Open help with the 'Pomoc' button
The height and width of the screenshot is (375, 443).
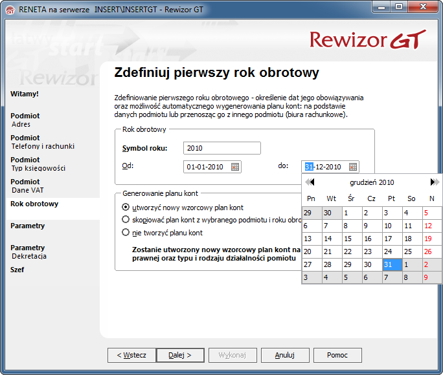click(x=337, y=355)
